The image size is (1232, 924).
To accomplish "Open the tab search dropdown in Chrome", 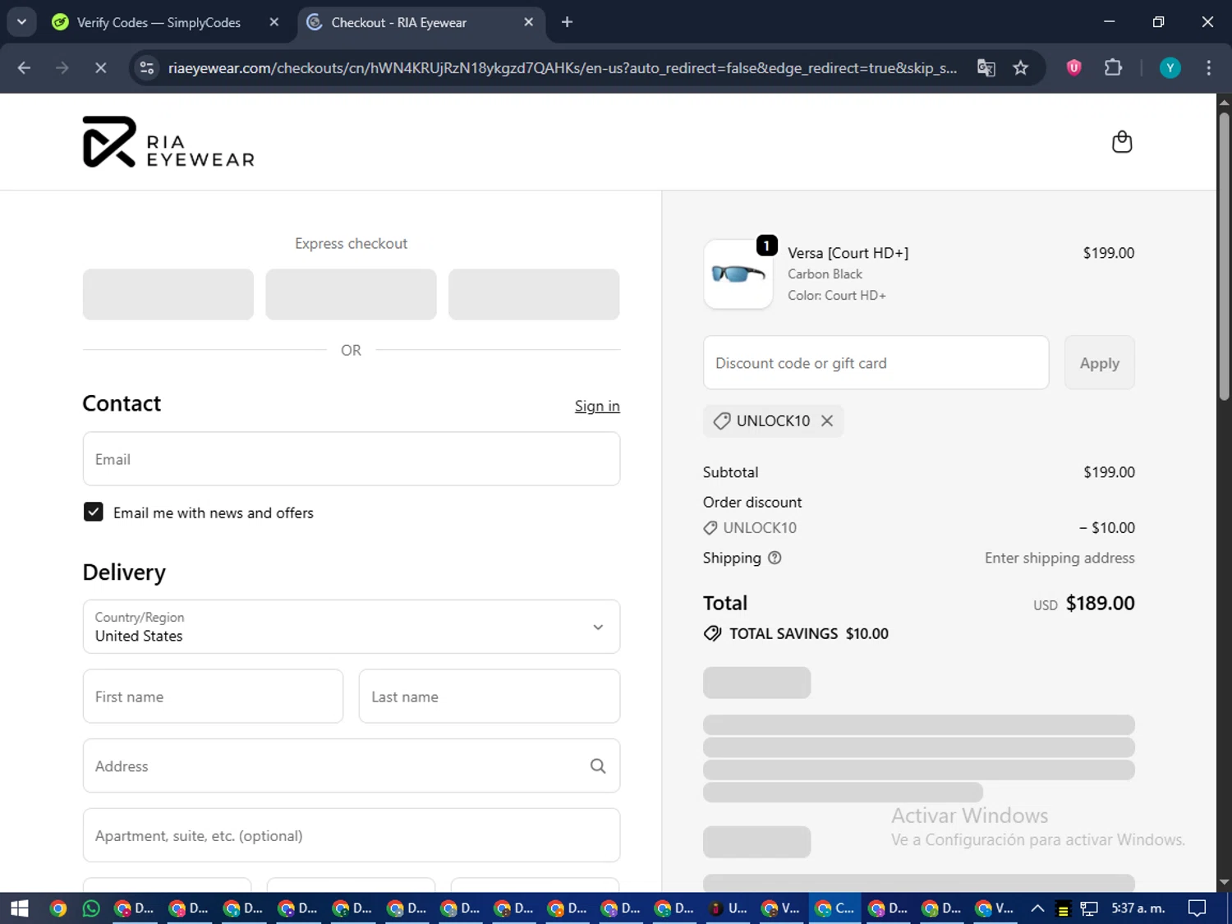I will point(21,22).
